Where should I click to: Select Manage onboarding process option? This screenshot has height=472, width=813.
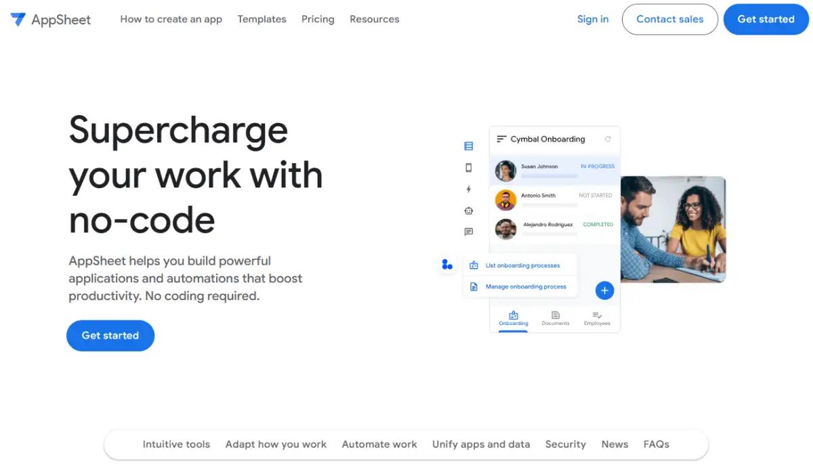tap(520, 286)
